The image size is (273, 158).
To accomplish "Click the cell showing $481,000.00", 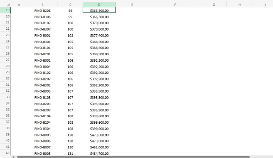I will [99, 147].
